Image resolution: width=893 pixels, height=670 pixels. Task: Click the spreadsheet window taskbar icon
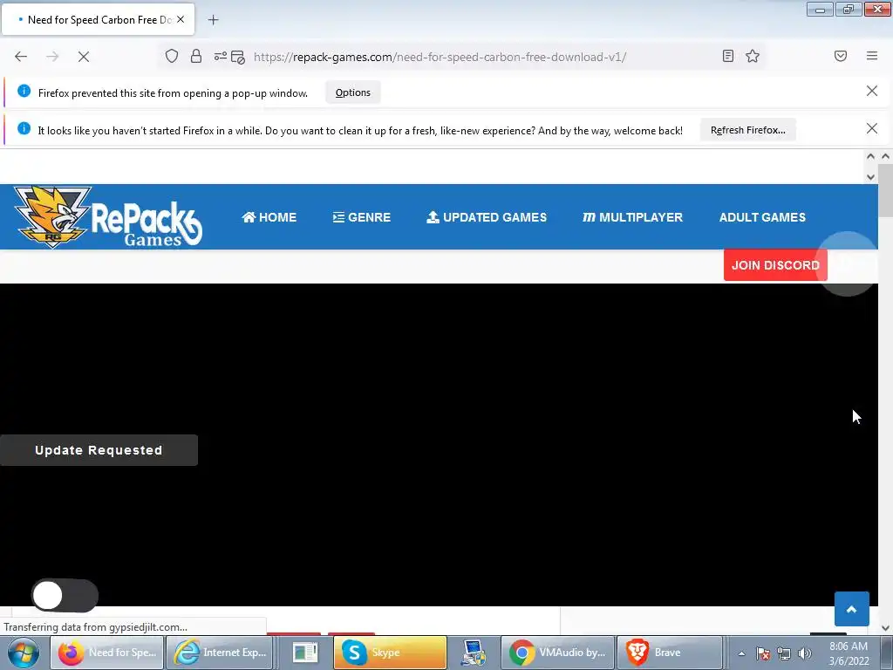coord(305,653)
